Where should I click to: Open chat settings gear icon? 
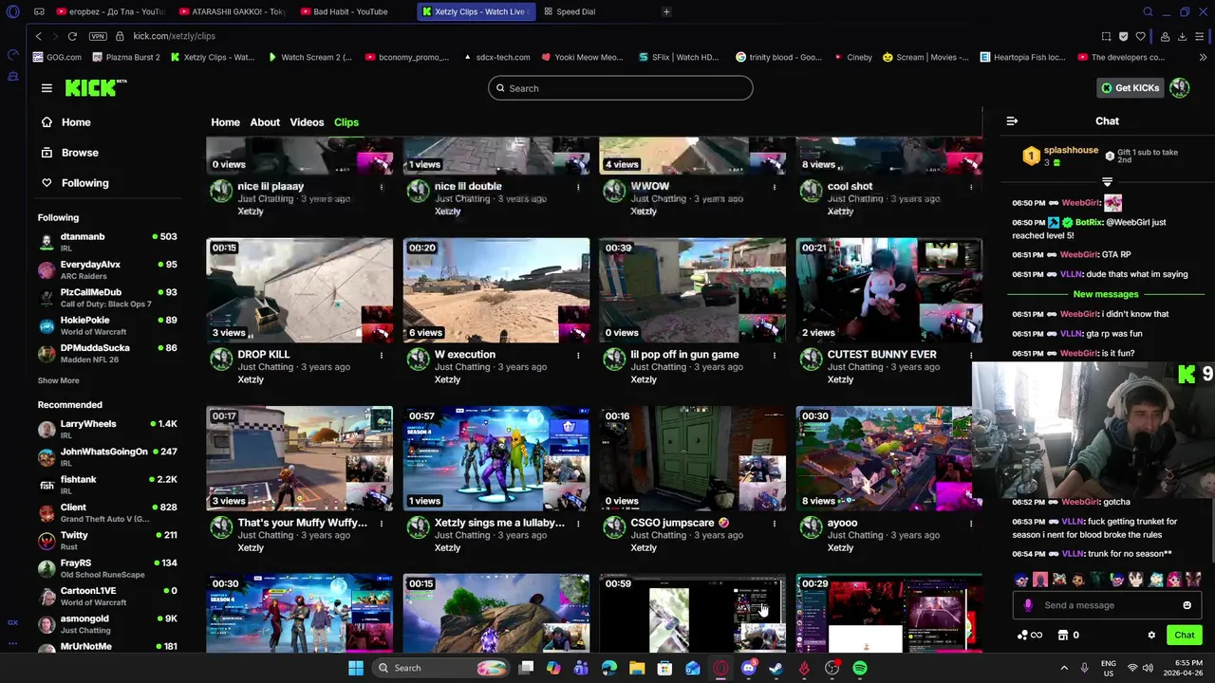[x=1151, y=636]
